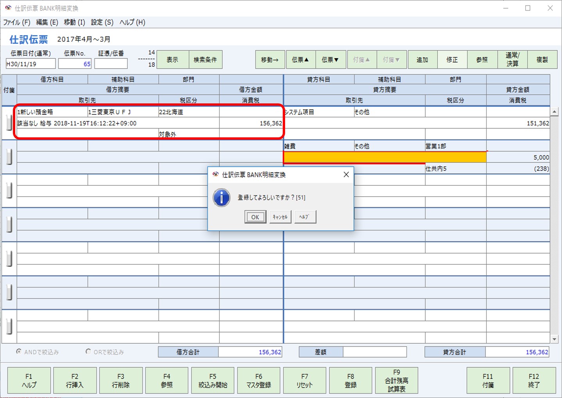Click キャンセル in the confirmation dialog
This screenshot has height=398, width=562.
point(280,217)
